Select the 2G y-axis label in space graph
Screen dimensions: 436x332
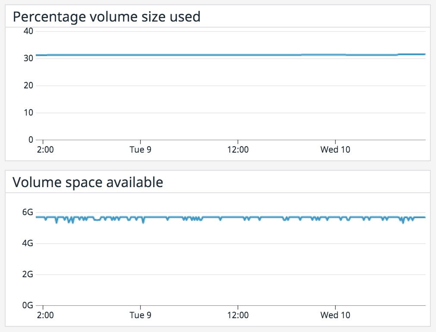28,274
